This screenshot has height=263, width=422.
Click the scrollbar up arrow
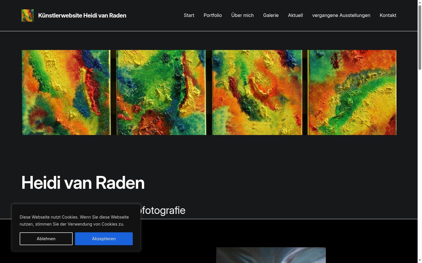pos(420,2)
